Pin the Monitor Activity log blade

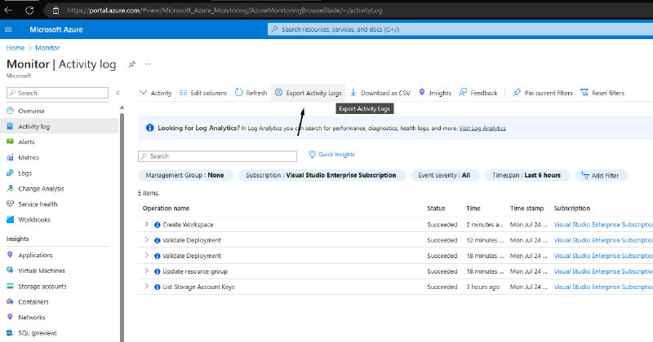(x=130, y=64)
